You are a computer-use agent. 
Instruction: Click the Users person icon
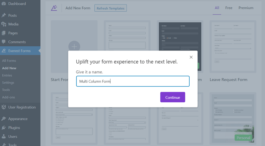tap(4, 137)
